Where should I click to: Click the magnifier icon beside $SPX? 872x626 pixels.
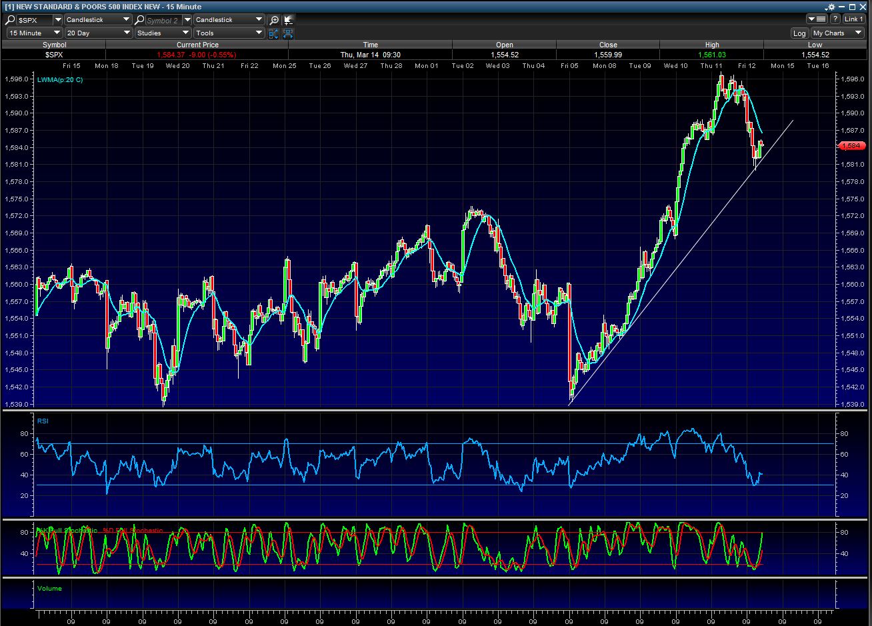click(x=11, y=20)
